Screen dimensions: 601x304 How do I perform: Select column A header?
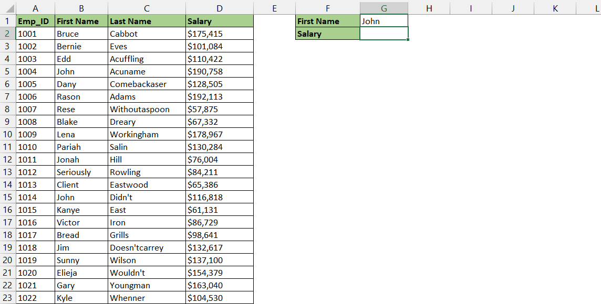(35, 8)
